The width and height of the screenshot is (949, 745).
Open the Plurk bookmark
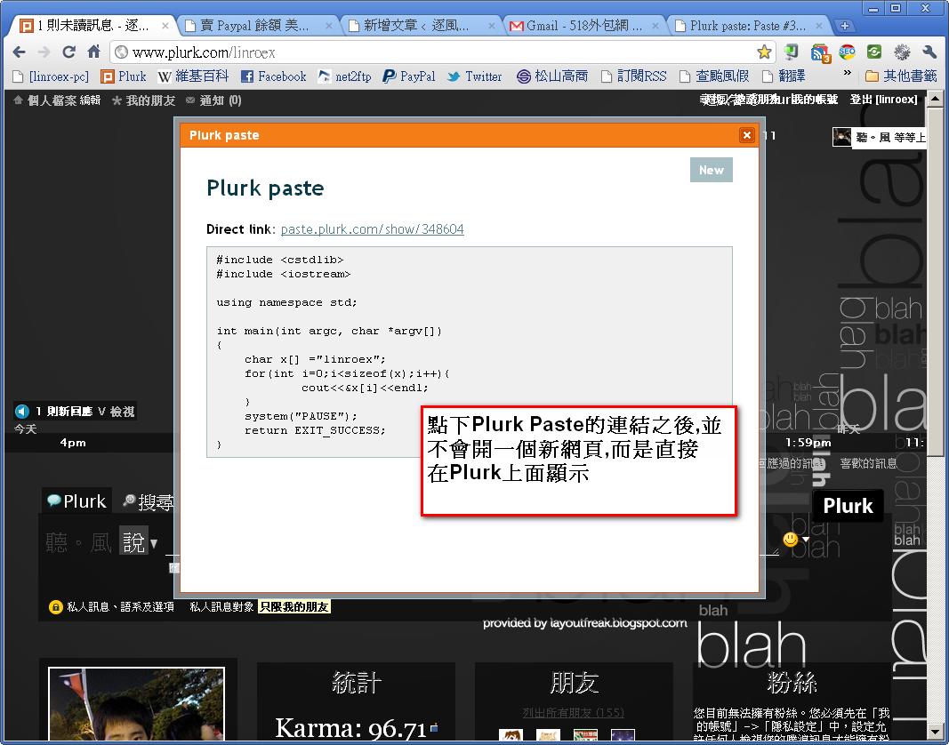[124, 76]
